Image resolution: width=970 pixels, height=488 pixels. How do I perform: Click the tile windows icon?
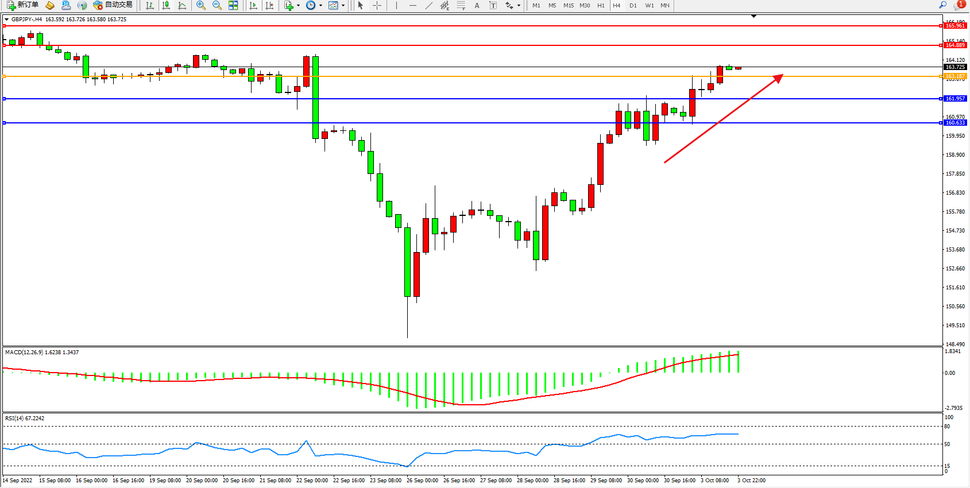pos(233,5)
